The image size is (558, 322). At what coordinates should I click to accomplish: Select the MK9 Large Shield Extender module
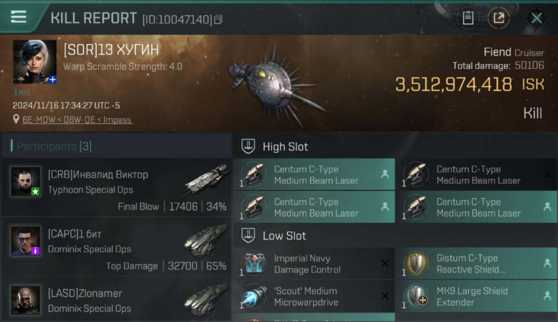(x=476, y=296)
